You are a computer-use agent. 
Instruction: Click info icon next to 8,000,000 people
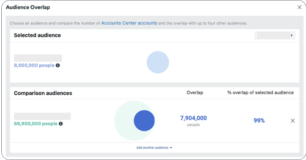pyautogui.click(x=58, y=66)
